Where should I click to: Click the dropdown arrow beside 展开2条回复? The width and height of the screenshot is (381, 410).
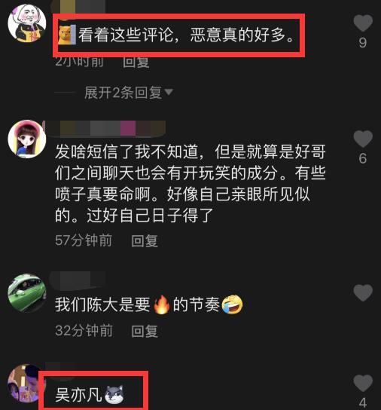169,92
